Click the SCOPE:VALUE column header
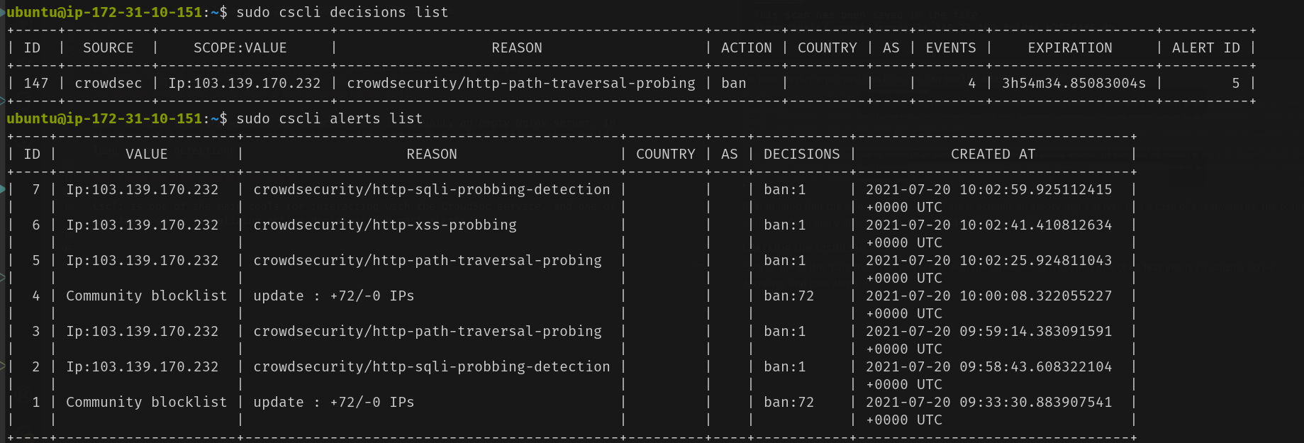 (240, 47)
